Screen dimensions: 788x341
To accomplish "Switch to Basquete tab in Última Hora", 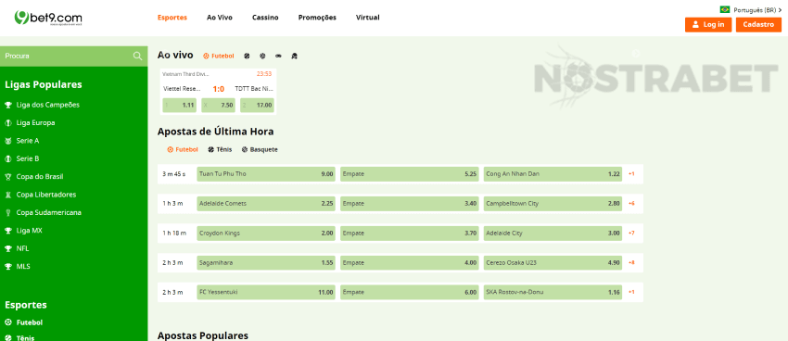I will pyautogui.click(x=260, y=150).
